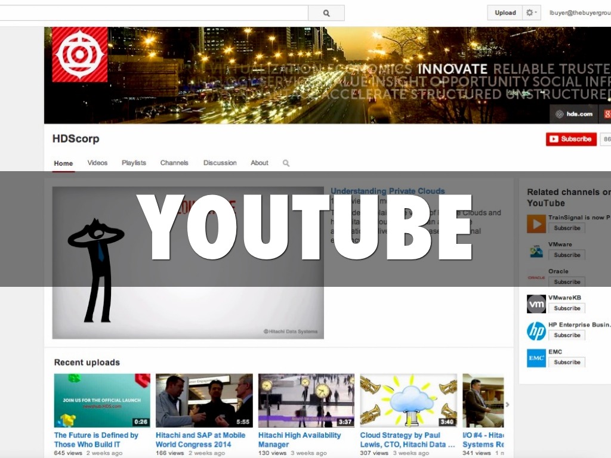Click the TrainSignal channel icon
The width and height of the screenshot is (611, 458).
pyautogui.click(x=536, y=224)
